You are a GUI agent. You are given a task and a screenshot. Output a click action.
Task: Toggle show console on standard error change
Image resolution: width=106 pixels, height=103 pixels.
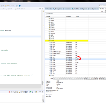coord(27,92)
